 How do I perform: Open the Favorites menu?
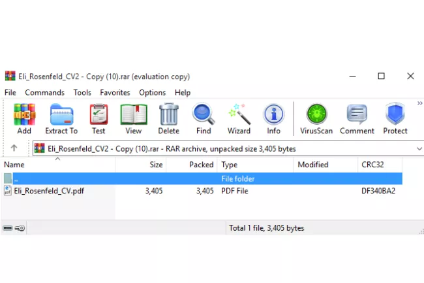coord(115,93)
